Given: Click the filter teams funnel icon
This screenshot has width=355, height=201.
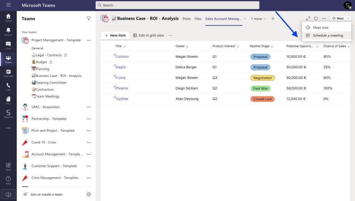Looking at the screenshot, I should 89,19.
